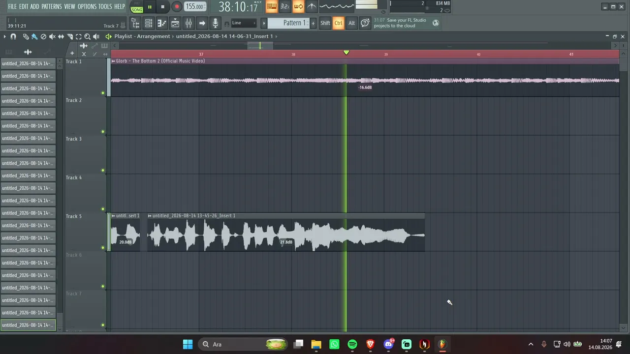Open the untitl..sert 1 clip menu arrow

click(113, 216)
